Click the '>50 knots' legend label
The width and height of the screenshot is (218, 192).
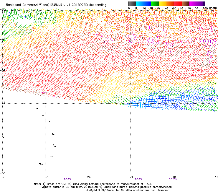[209, 8]
